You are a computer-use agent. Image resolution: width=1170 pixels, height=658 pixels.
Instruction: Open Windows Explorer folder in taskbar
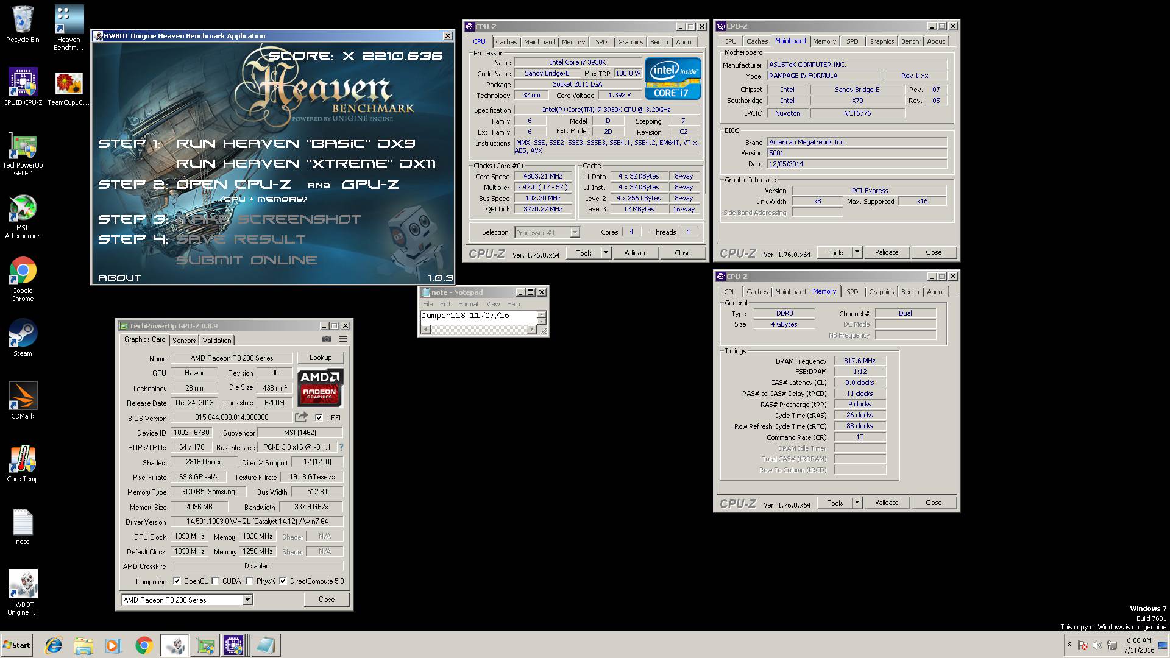coord(83,645)
